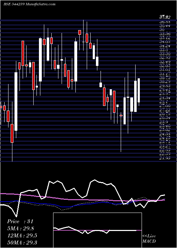Click the <<Live MACD label
This screenshot has width=177, height=248.
click(149, 239)
